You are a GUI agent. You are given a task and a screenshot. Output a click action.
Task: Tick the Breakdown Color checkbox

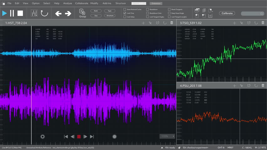tap(148, 13)
